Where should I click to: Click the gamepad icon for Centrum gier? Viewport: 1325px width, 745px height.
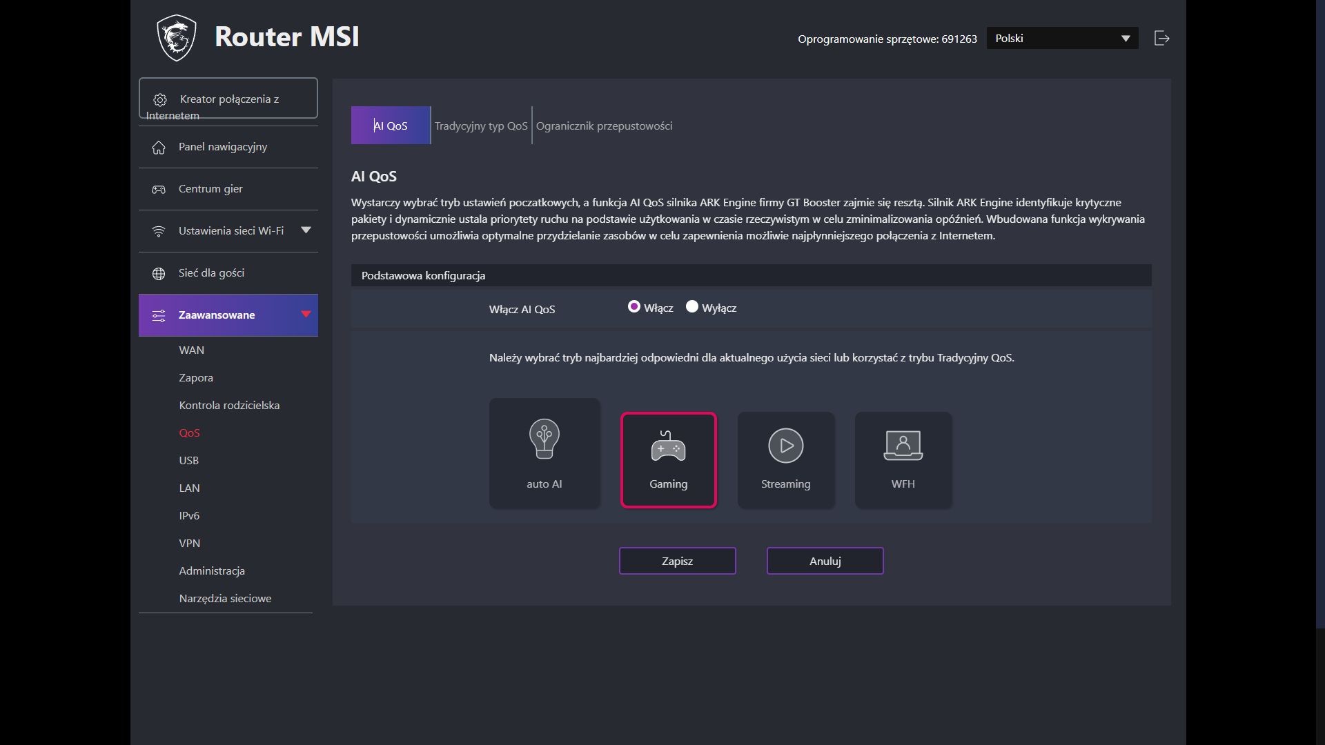(x=159, y=189)
